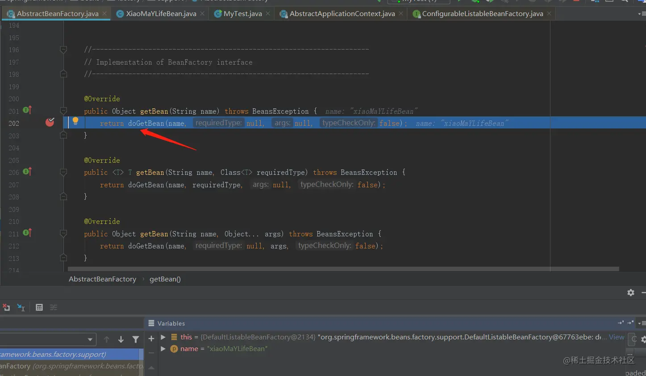Toggle the frames filter funnel icon
This screenshot has width=646, height=376.
pyautogui.click(x=136, y=339)
